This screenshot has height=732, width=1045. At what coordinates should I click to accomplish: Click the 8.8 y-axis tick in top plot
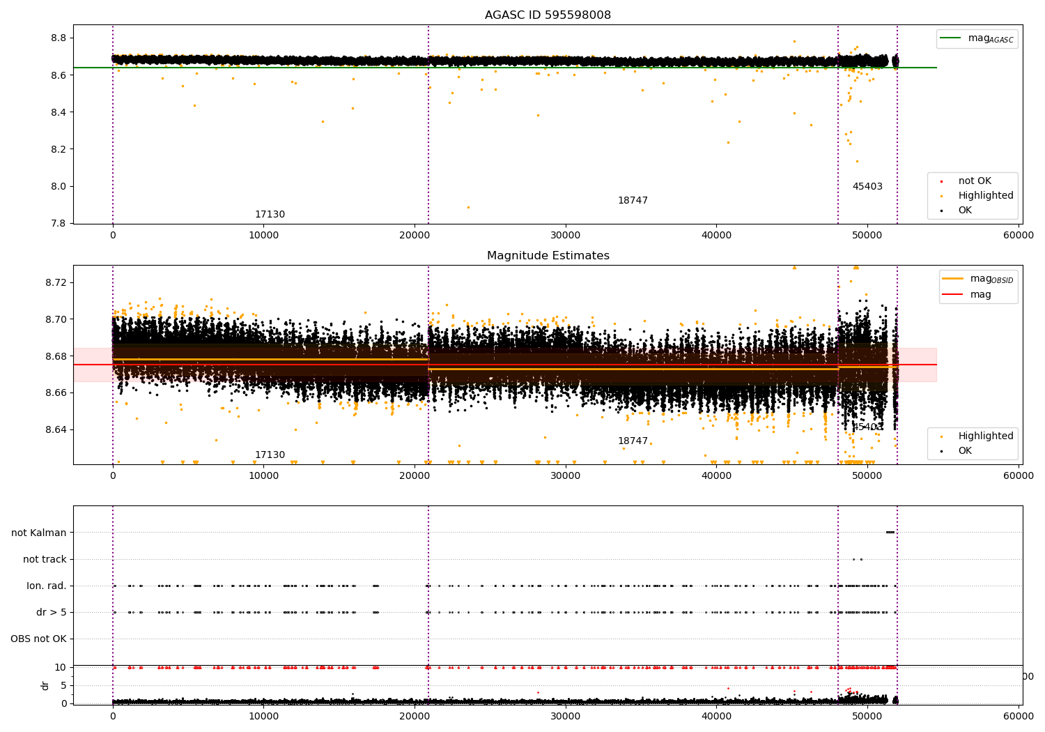point(59,38)
